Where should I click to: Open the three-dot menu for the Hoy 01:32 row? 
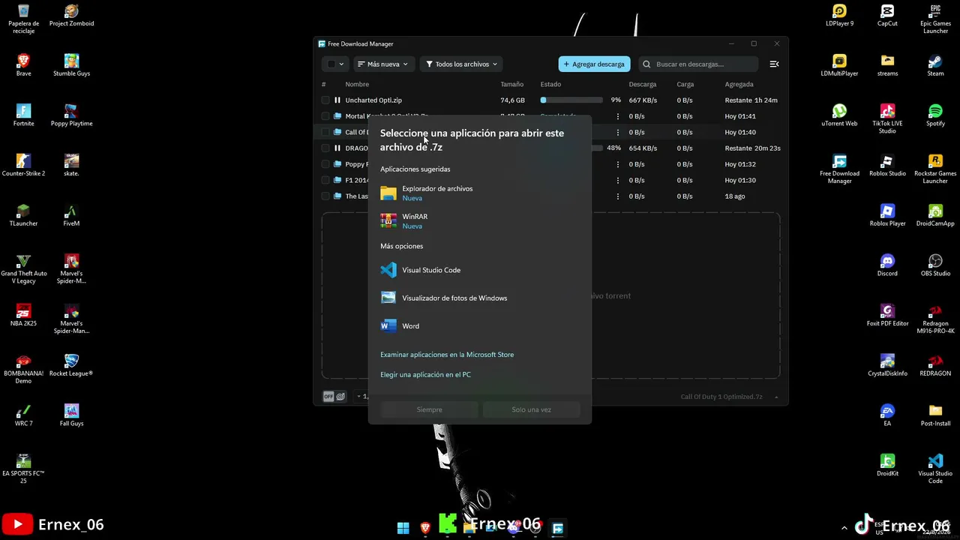pyautogui.click(x=618, y=164)
